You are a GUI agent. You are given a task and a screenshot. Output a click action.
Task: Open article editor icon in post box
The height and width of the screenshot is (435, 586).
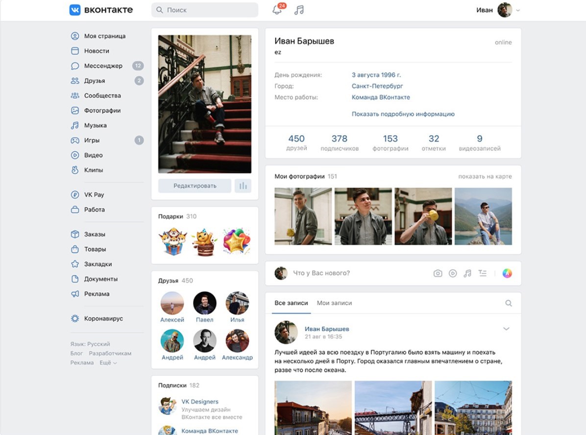[483, 273]
